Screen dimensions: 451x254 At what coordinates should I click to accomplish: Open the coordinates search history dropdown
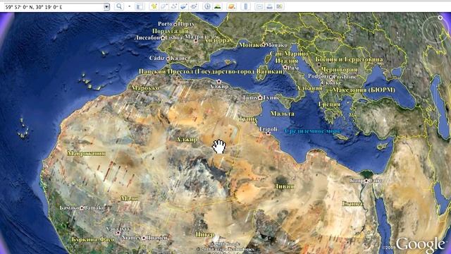point(106,6)
